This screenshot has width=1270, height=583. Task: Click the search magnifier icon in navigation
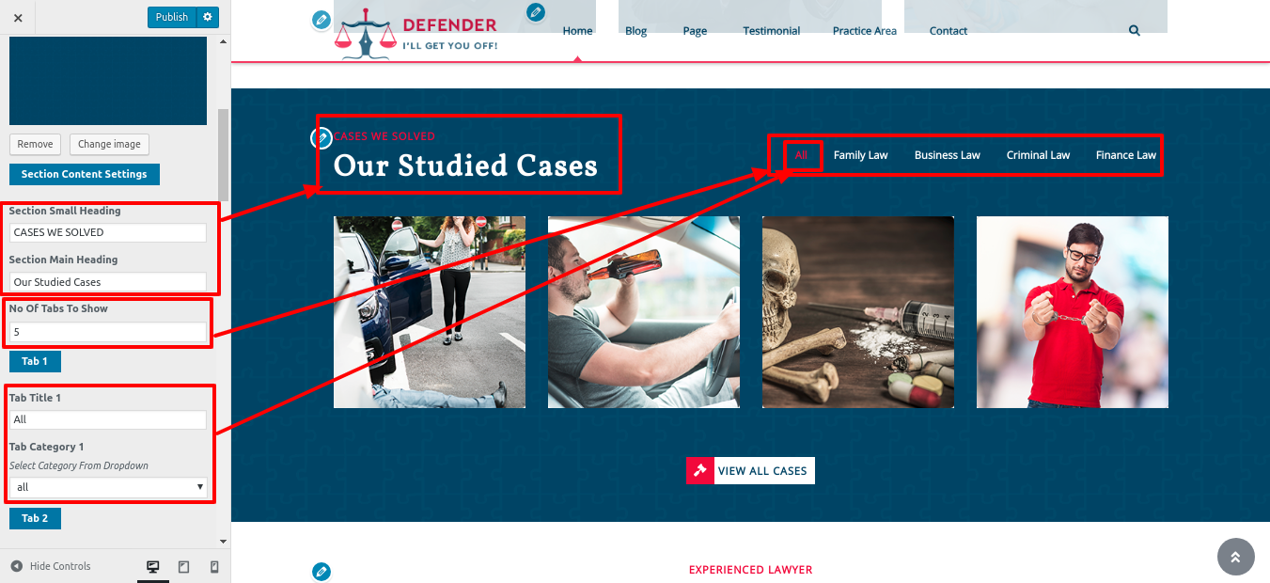[x=1135, y=30]
